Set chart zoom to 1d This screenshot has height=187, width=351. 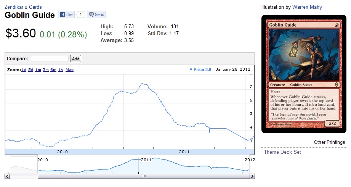(x=24, y=70)
